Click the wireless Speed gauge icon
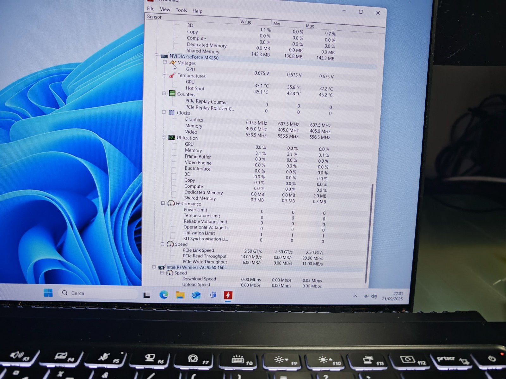The height and width of the screenshot is (379, 506). click(x=170, y=273)
